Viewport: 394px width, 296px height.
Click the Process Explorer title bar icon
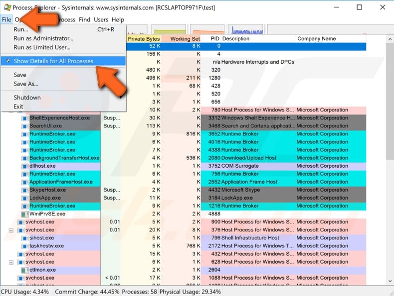[7, 7]
